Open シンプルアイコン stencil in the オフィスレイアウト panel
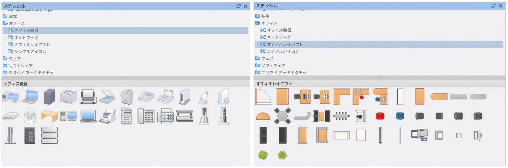The image size is (508, 168). click(282, 51)
